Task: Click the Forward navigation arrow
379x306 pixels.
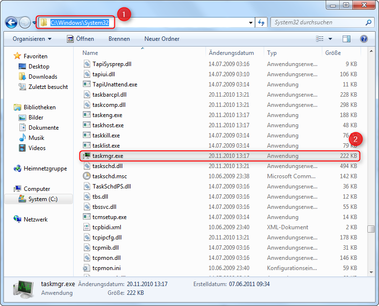Action: click(x=25, y=22)
